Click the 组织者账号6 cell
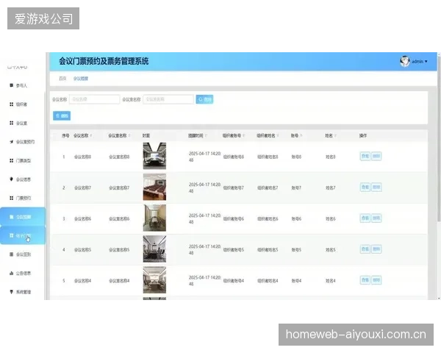Viewport: 441px width, 353px height. click(x=234, y=218)
